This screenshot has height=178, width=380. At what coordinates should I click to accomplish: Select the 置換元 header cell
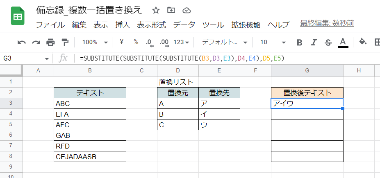pos(178,93)
